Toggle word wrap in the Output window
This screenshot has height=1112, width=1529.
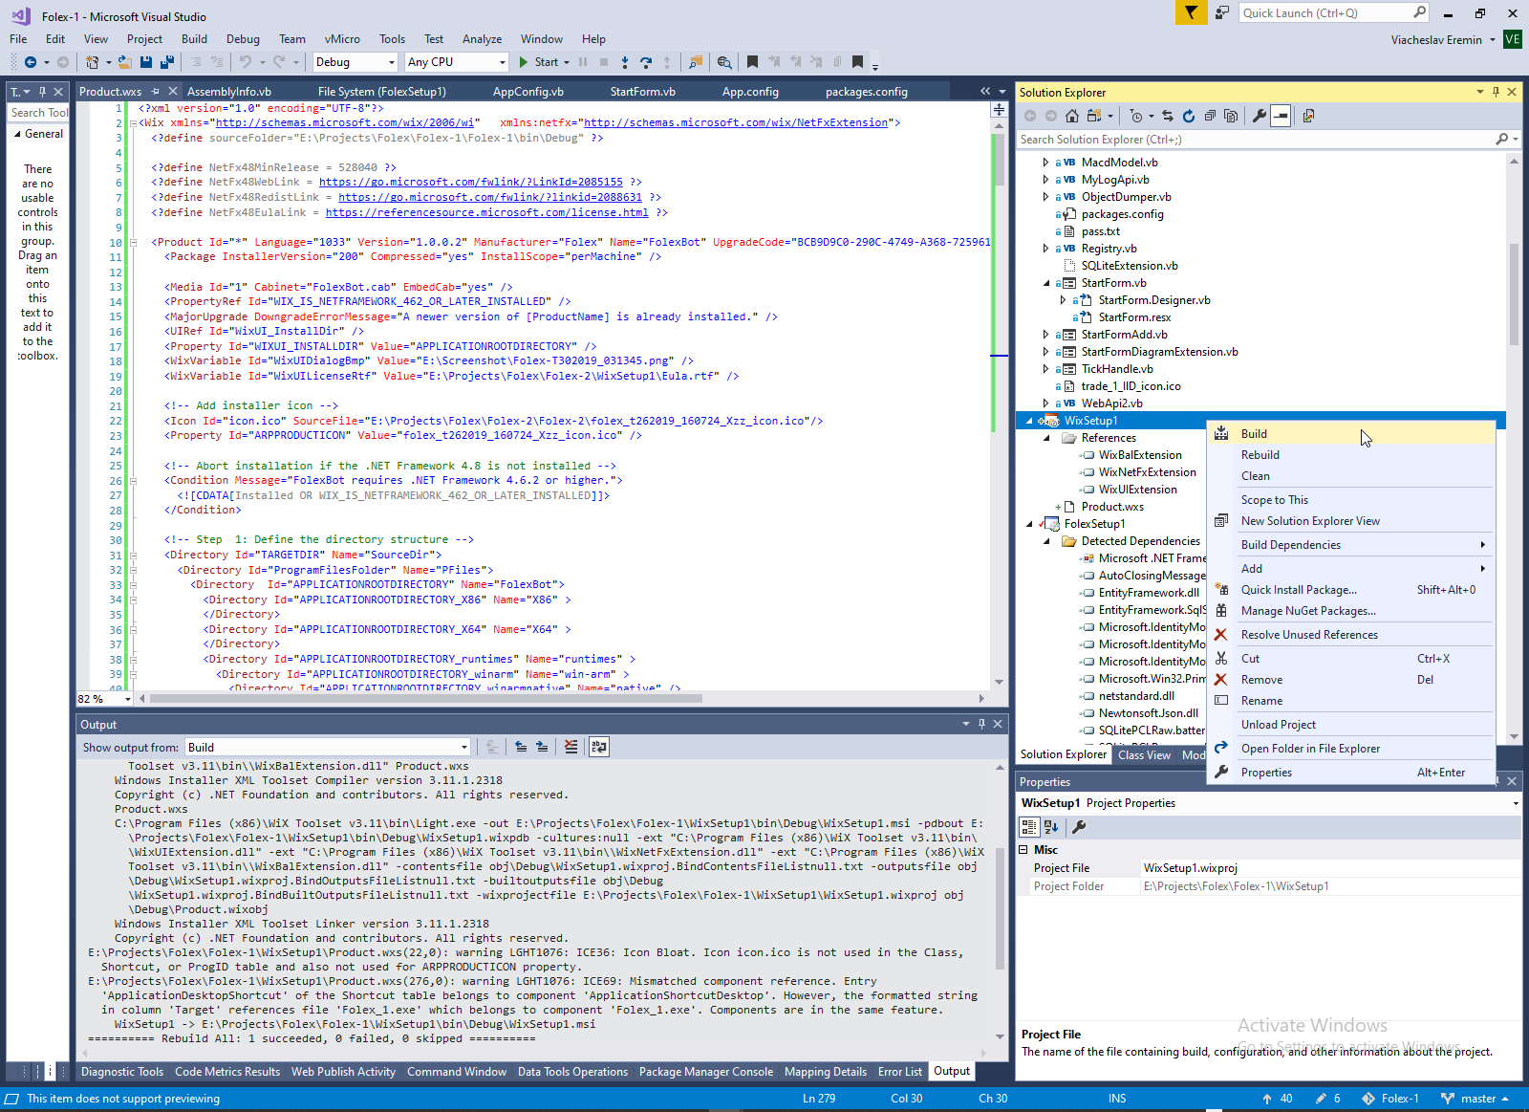(599, 747)
